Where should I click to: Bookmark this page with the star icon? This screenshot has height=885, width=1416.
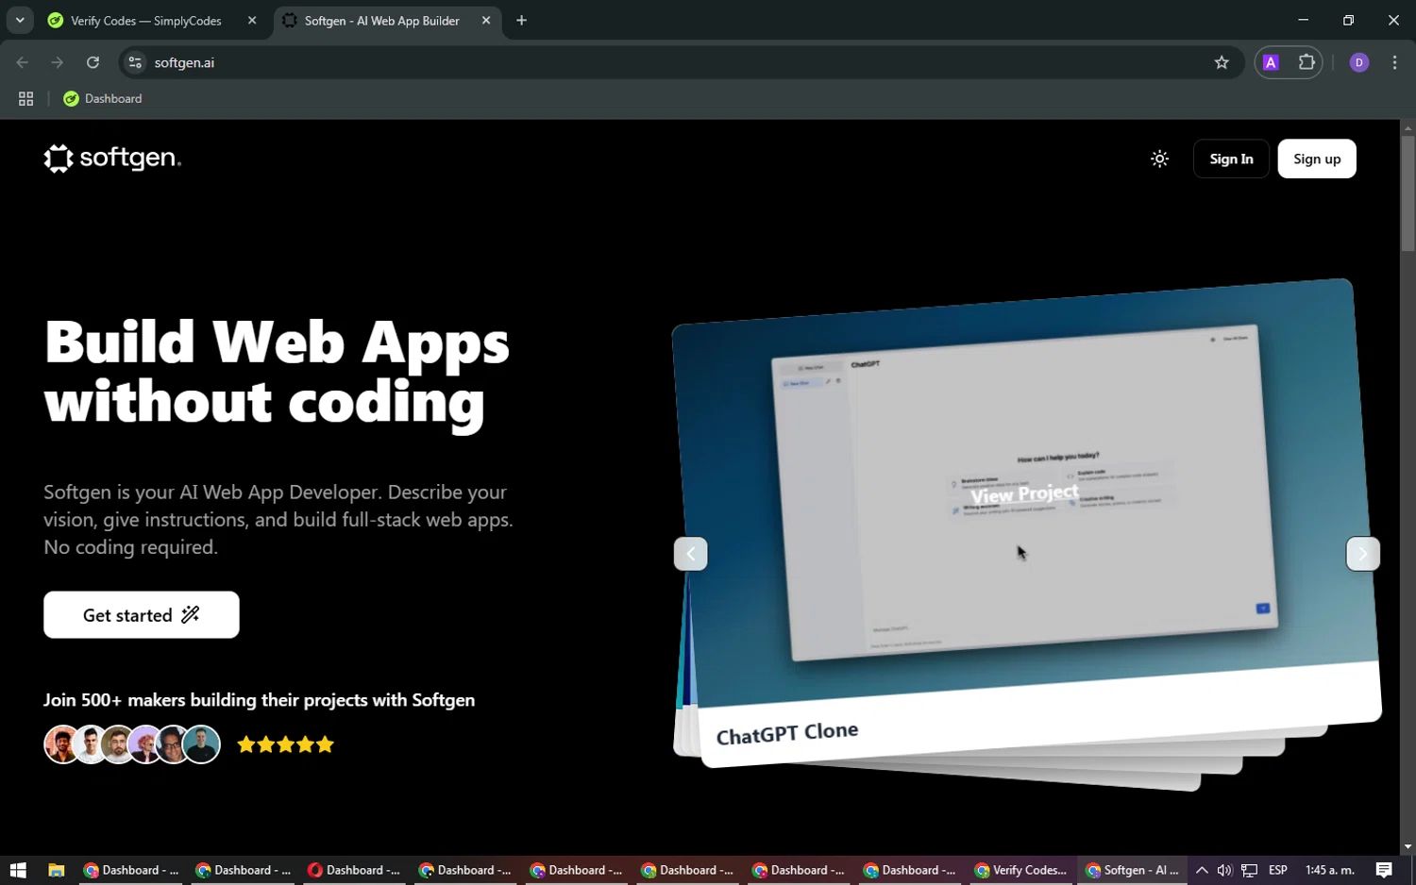coord(1222,62)
